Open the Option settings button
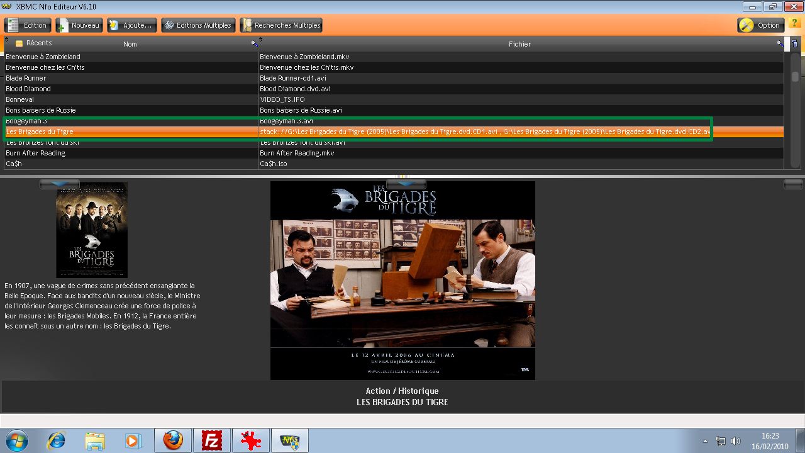Viewport: 805px width, 453px height. [x=761, y=25]
